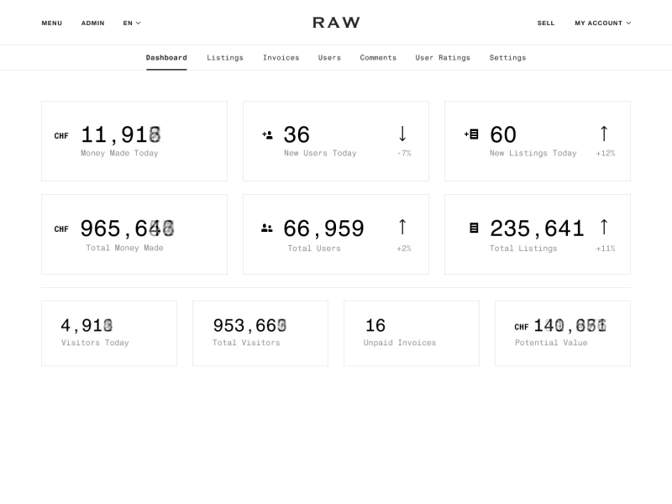Click the Sell link

[x=546, y=23]
